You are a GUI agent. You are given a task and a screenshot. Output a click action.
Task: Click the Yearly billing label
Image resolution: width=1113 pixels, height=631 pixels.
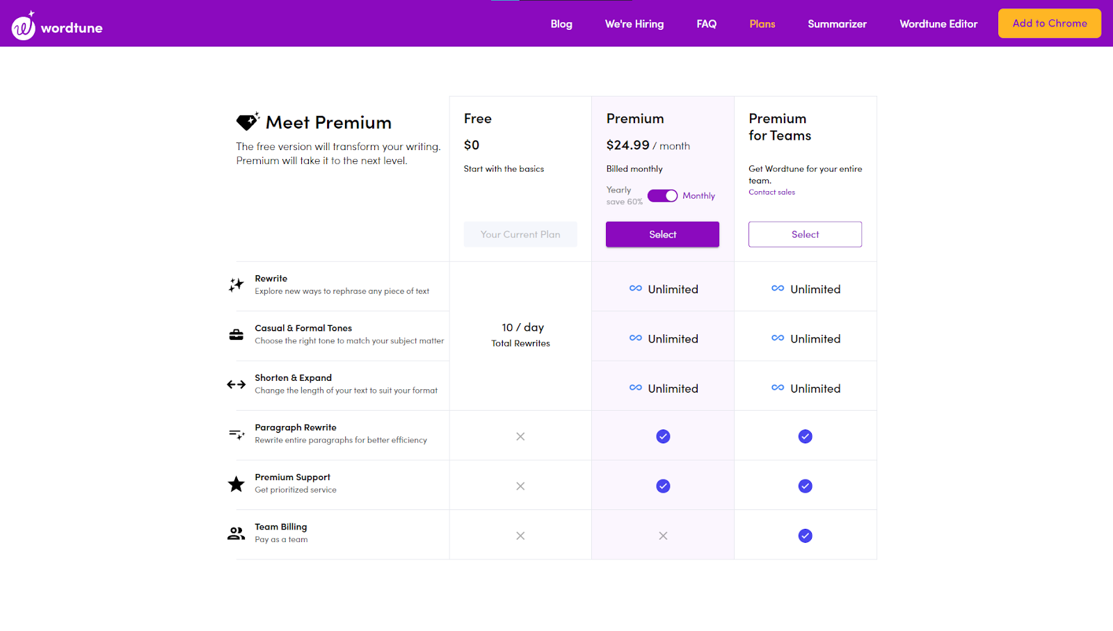pyautogui.click(x=618, y=190)
